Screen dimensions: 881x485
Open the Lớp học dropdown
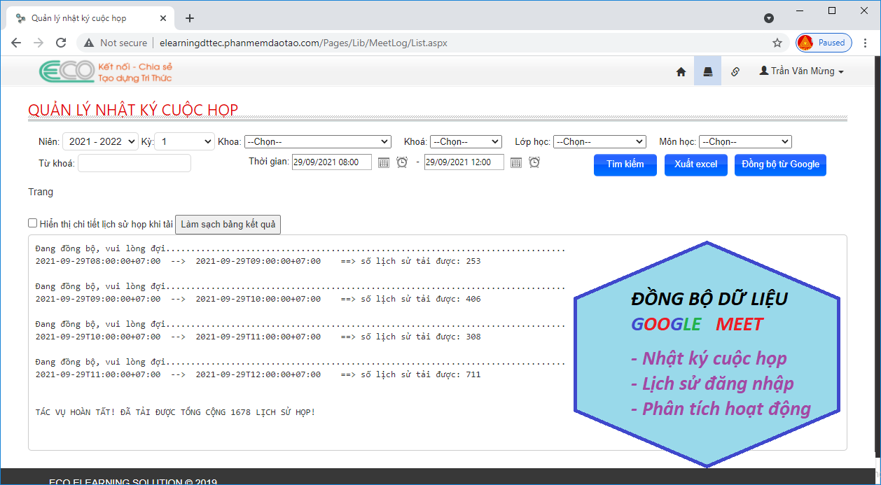click(599, 141)
